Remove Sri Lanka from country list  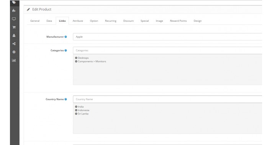click(x=76, y=114)
